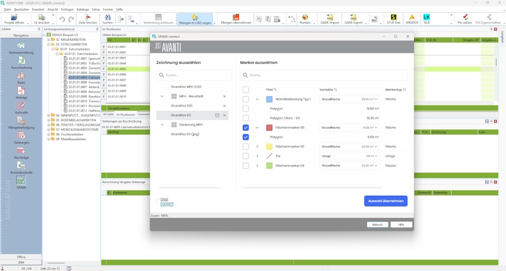Toggle the select-all markers checkbox in header
This screenshot has width=506, height=271.
coord(245,90)
